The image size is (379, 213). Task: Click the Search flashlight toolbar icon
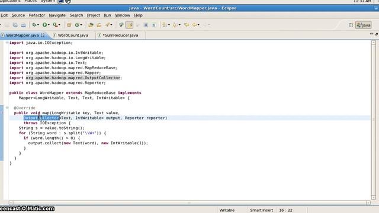pos(107,25)
